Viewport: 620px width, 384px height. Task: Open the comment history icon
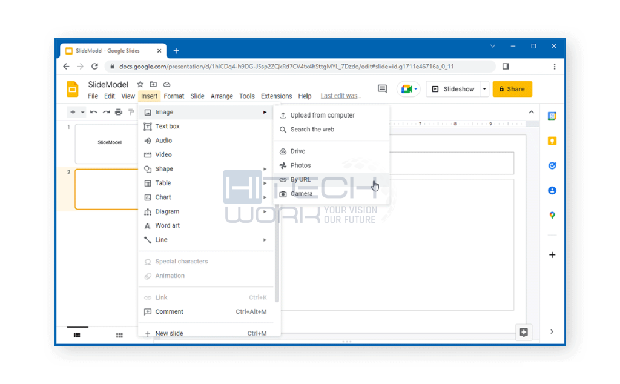(x=382, y=89)
